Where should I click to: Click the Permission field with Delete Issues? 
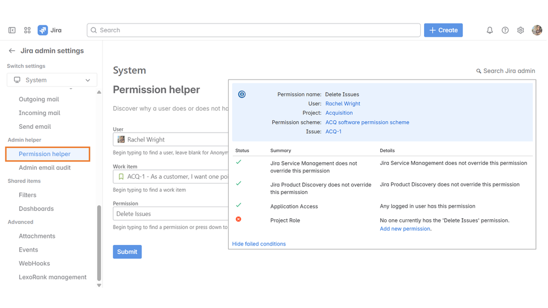170,214
